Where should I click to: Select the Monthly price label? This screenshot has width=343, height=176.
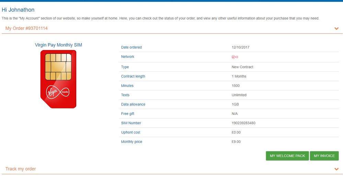[x=132, y=142]
